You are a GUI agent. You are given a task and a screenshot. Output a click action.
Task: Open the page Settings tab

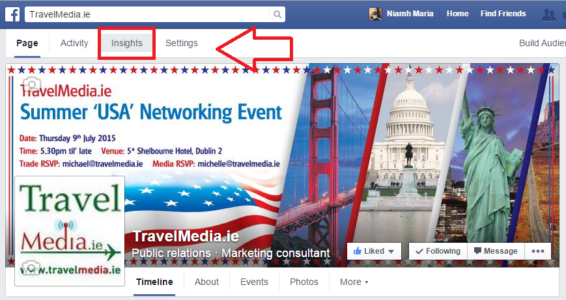(182, 43)
